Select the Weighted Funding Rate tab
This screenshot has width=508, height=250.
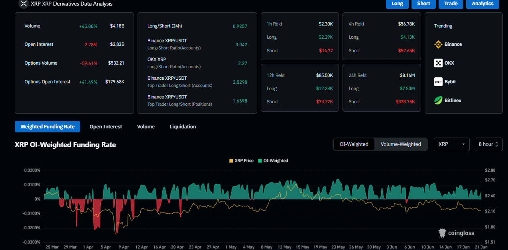47,127
